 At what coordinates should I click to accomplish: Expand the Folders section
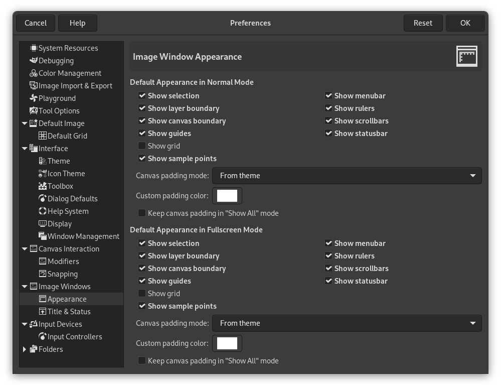point(25,349)
